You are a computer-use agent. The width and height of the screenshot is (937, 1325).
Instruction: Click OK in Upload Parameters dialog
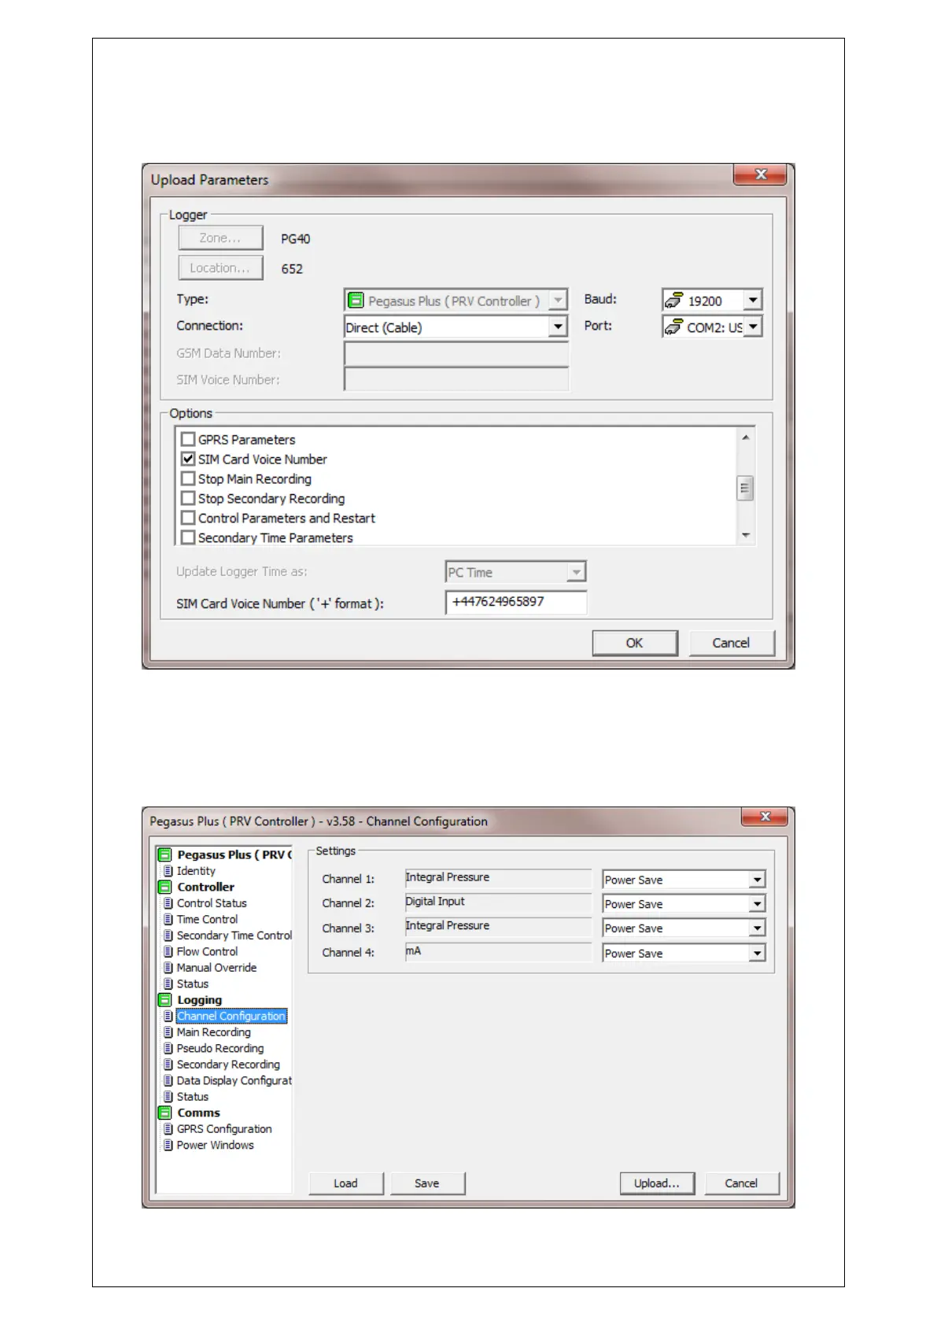pyautogui.click(x=634, y=643)
